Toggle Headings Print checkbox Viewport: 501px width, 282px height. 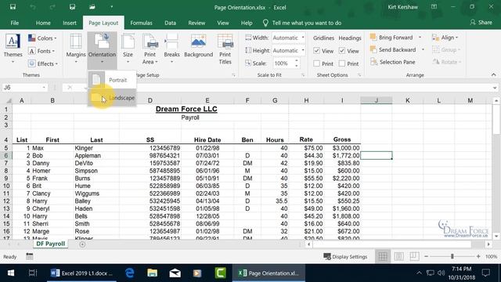[x=342, y=63]
